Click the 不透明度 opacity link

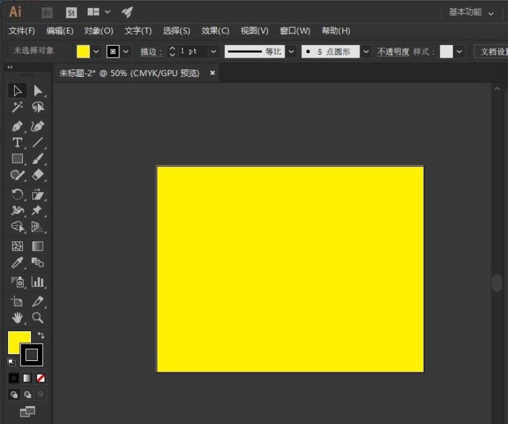(x=394, y=51)
